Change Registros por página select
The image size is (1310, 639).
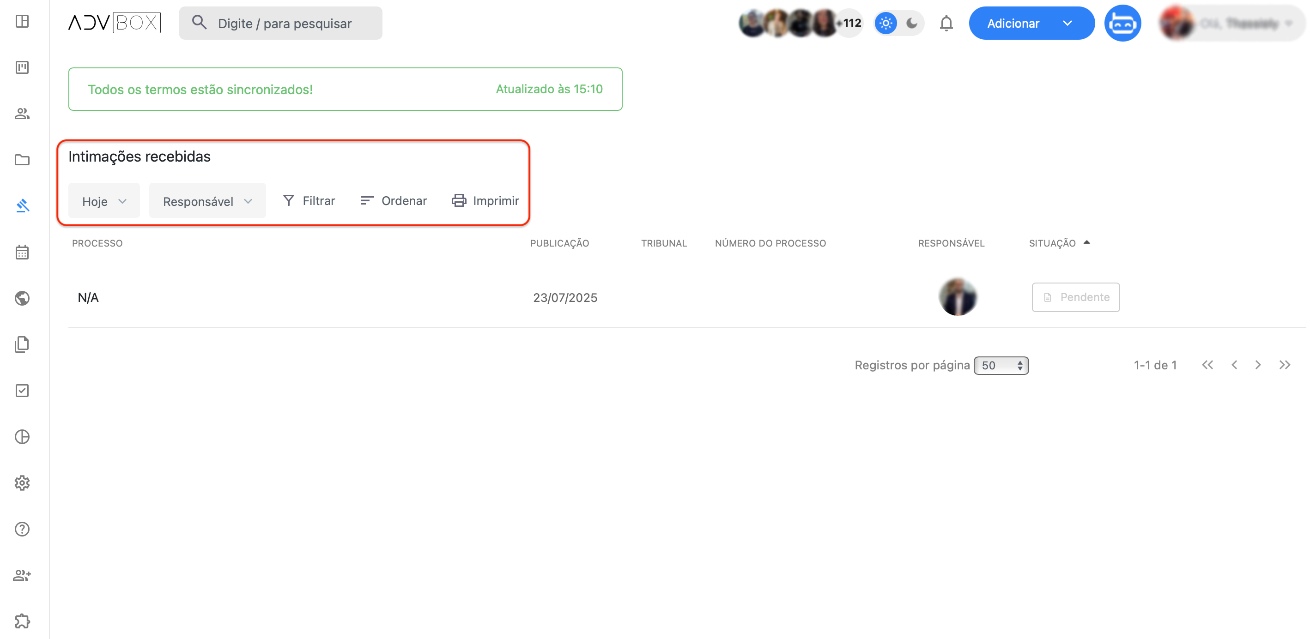pyautogui.click(x=1001, y=366)
